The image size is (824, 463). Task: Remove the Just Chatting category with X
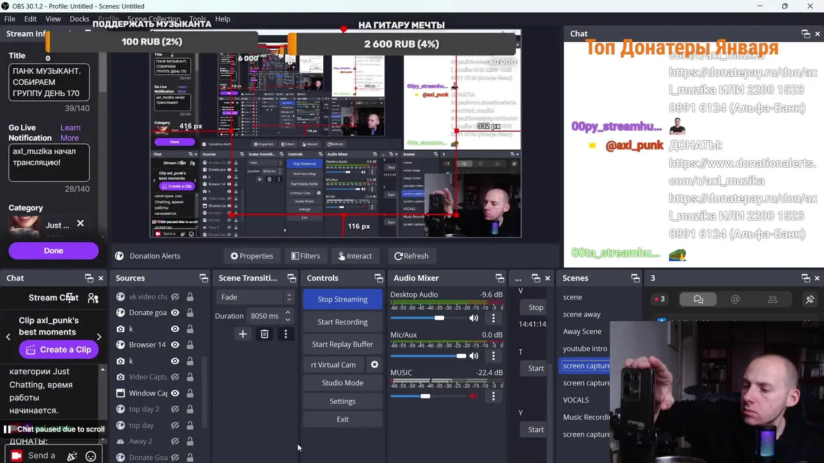pyautogui.click(x=80, y=224)
